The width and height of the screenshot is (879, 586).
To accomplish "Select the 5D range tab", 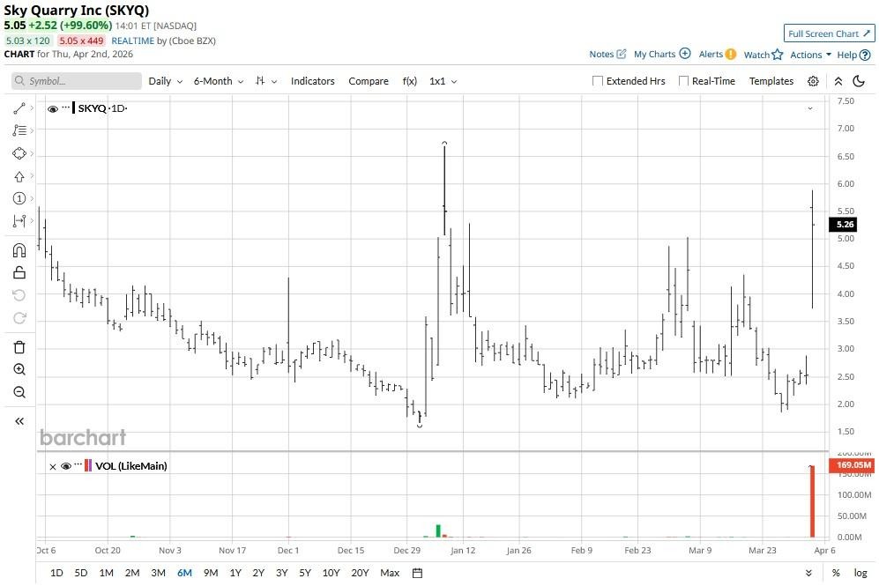I will coord(81,573).
